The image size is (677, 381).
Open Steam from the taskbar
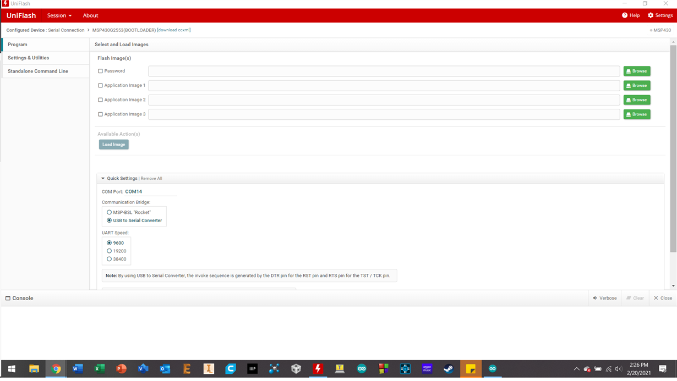pyautogui.click(x=449, y=369)
